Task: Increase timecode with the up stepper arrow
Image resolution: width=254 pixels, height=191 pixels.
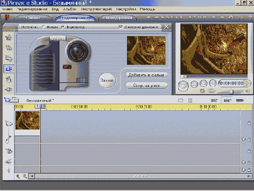Action: click(x=247, y=82)
